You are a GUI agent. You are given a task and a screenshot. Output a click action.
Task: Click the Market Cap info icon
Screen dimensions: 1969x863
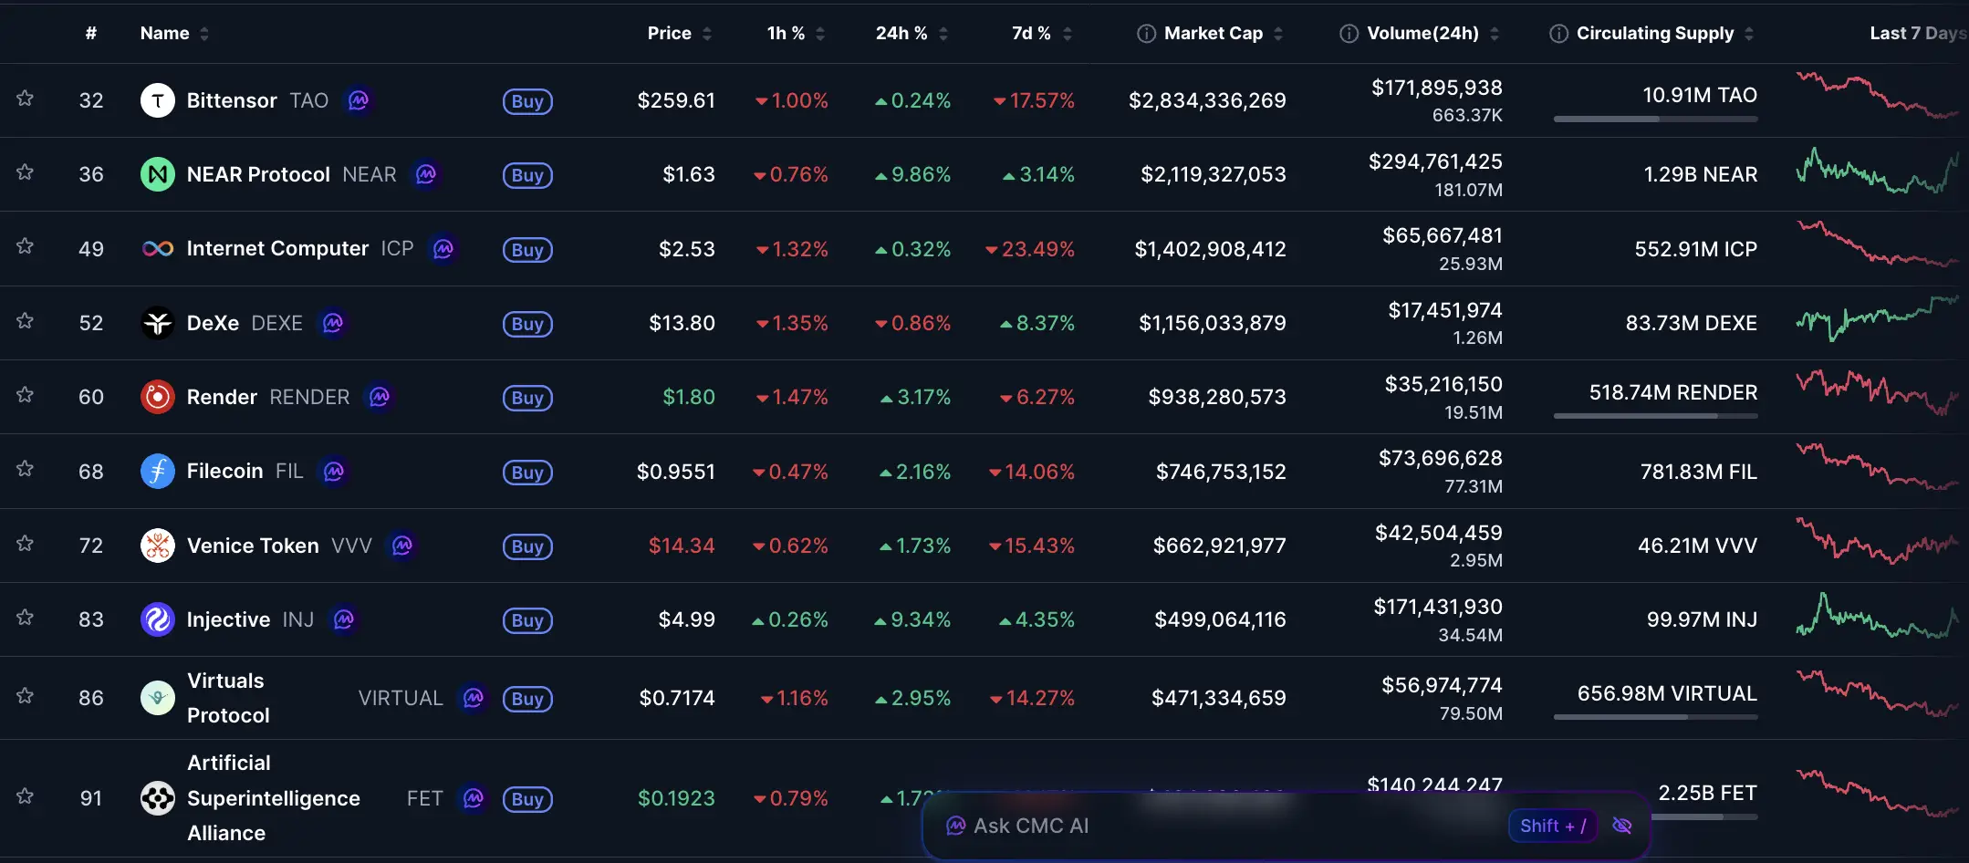tap(1146, 34)
